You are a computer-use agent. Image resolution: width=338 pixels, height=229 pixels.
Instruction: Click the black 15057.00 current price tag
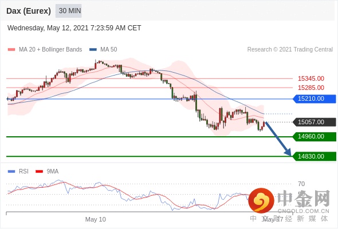315,122
